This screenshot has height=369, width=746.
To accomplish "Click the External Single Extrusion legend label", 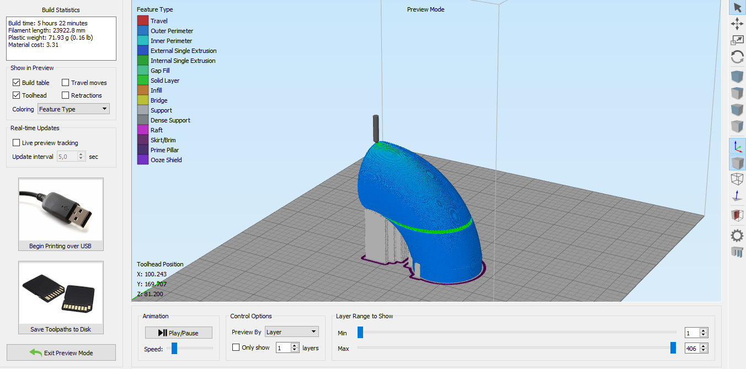I will pyautogui.click(x=184, y=51).
